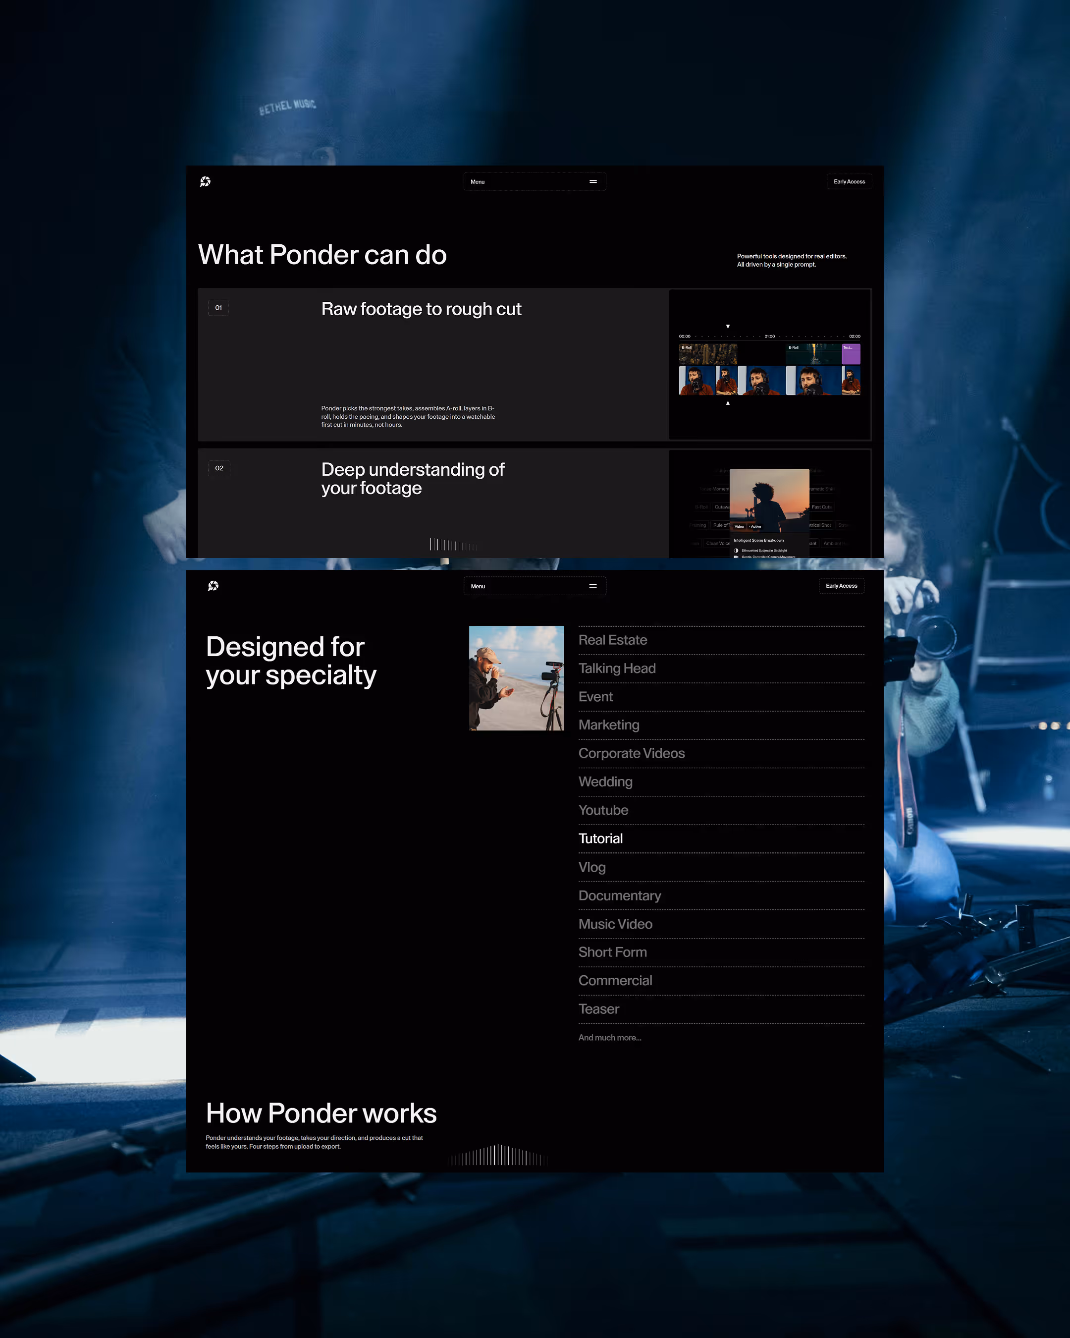The image size is (1070, 1338).
Task: Select the purple Text... clip in the timeline
Action: (851, 354)
